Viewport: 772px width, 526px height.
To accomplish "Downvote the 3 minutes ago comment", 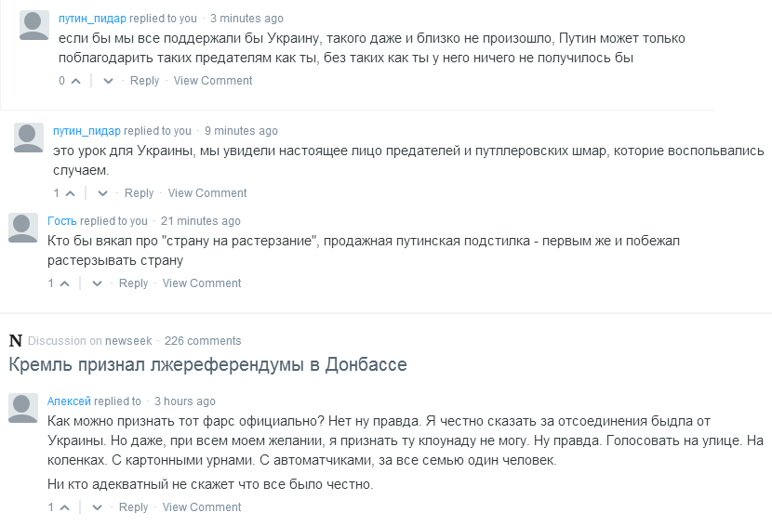I will tap(108, 81).
